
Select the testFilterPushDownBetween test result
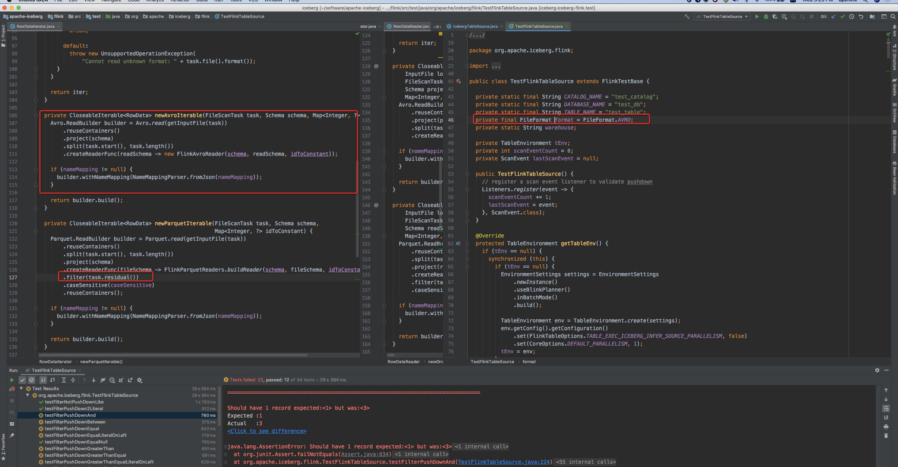(75, 422)
